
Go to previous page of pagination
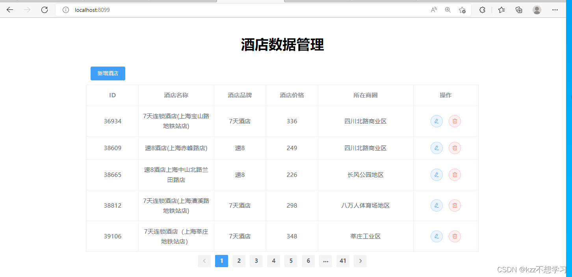point(204,261)
